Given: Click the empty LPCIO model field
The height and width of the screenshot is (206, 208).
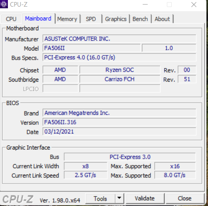Looking at the screenshot, I should click(120, 88).
